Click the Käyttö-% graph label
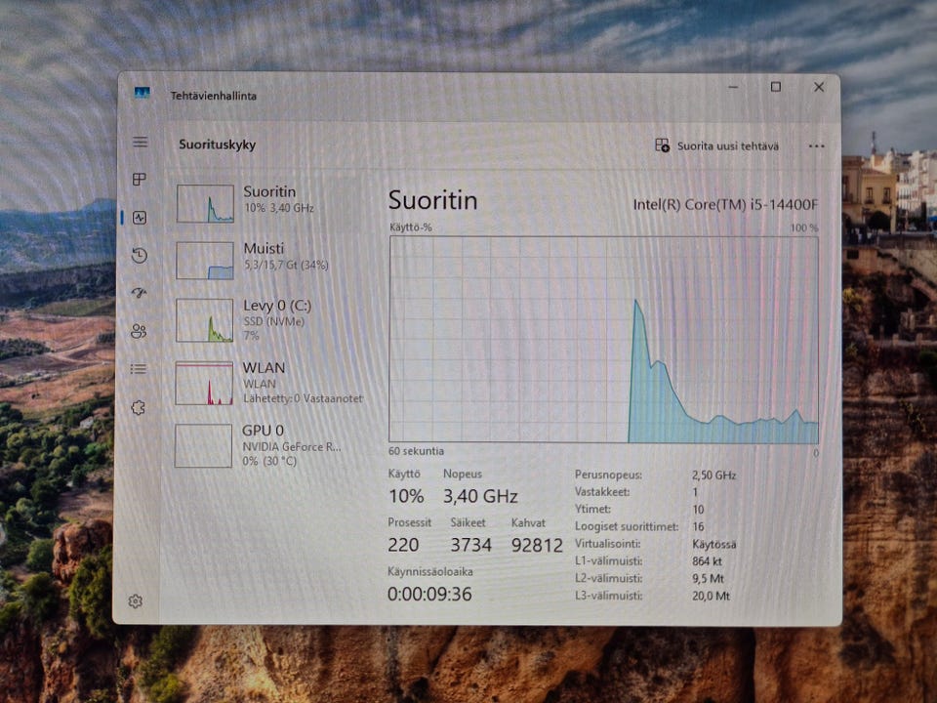Viewport: 937px width, 703px height. coord(411,227)
